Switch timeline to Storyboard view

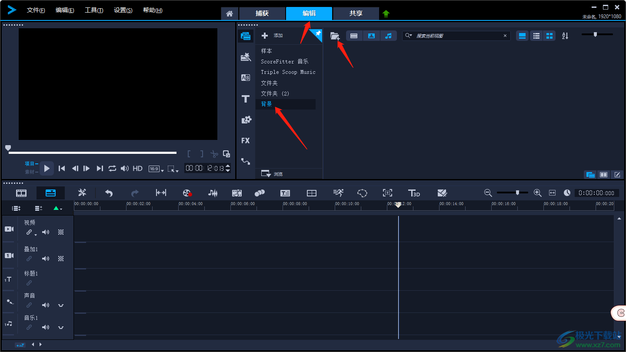coord(21,193)
